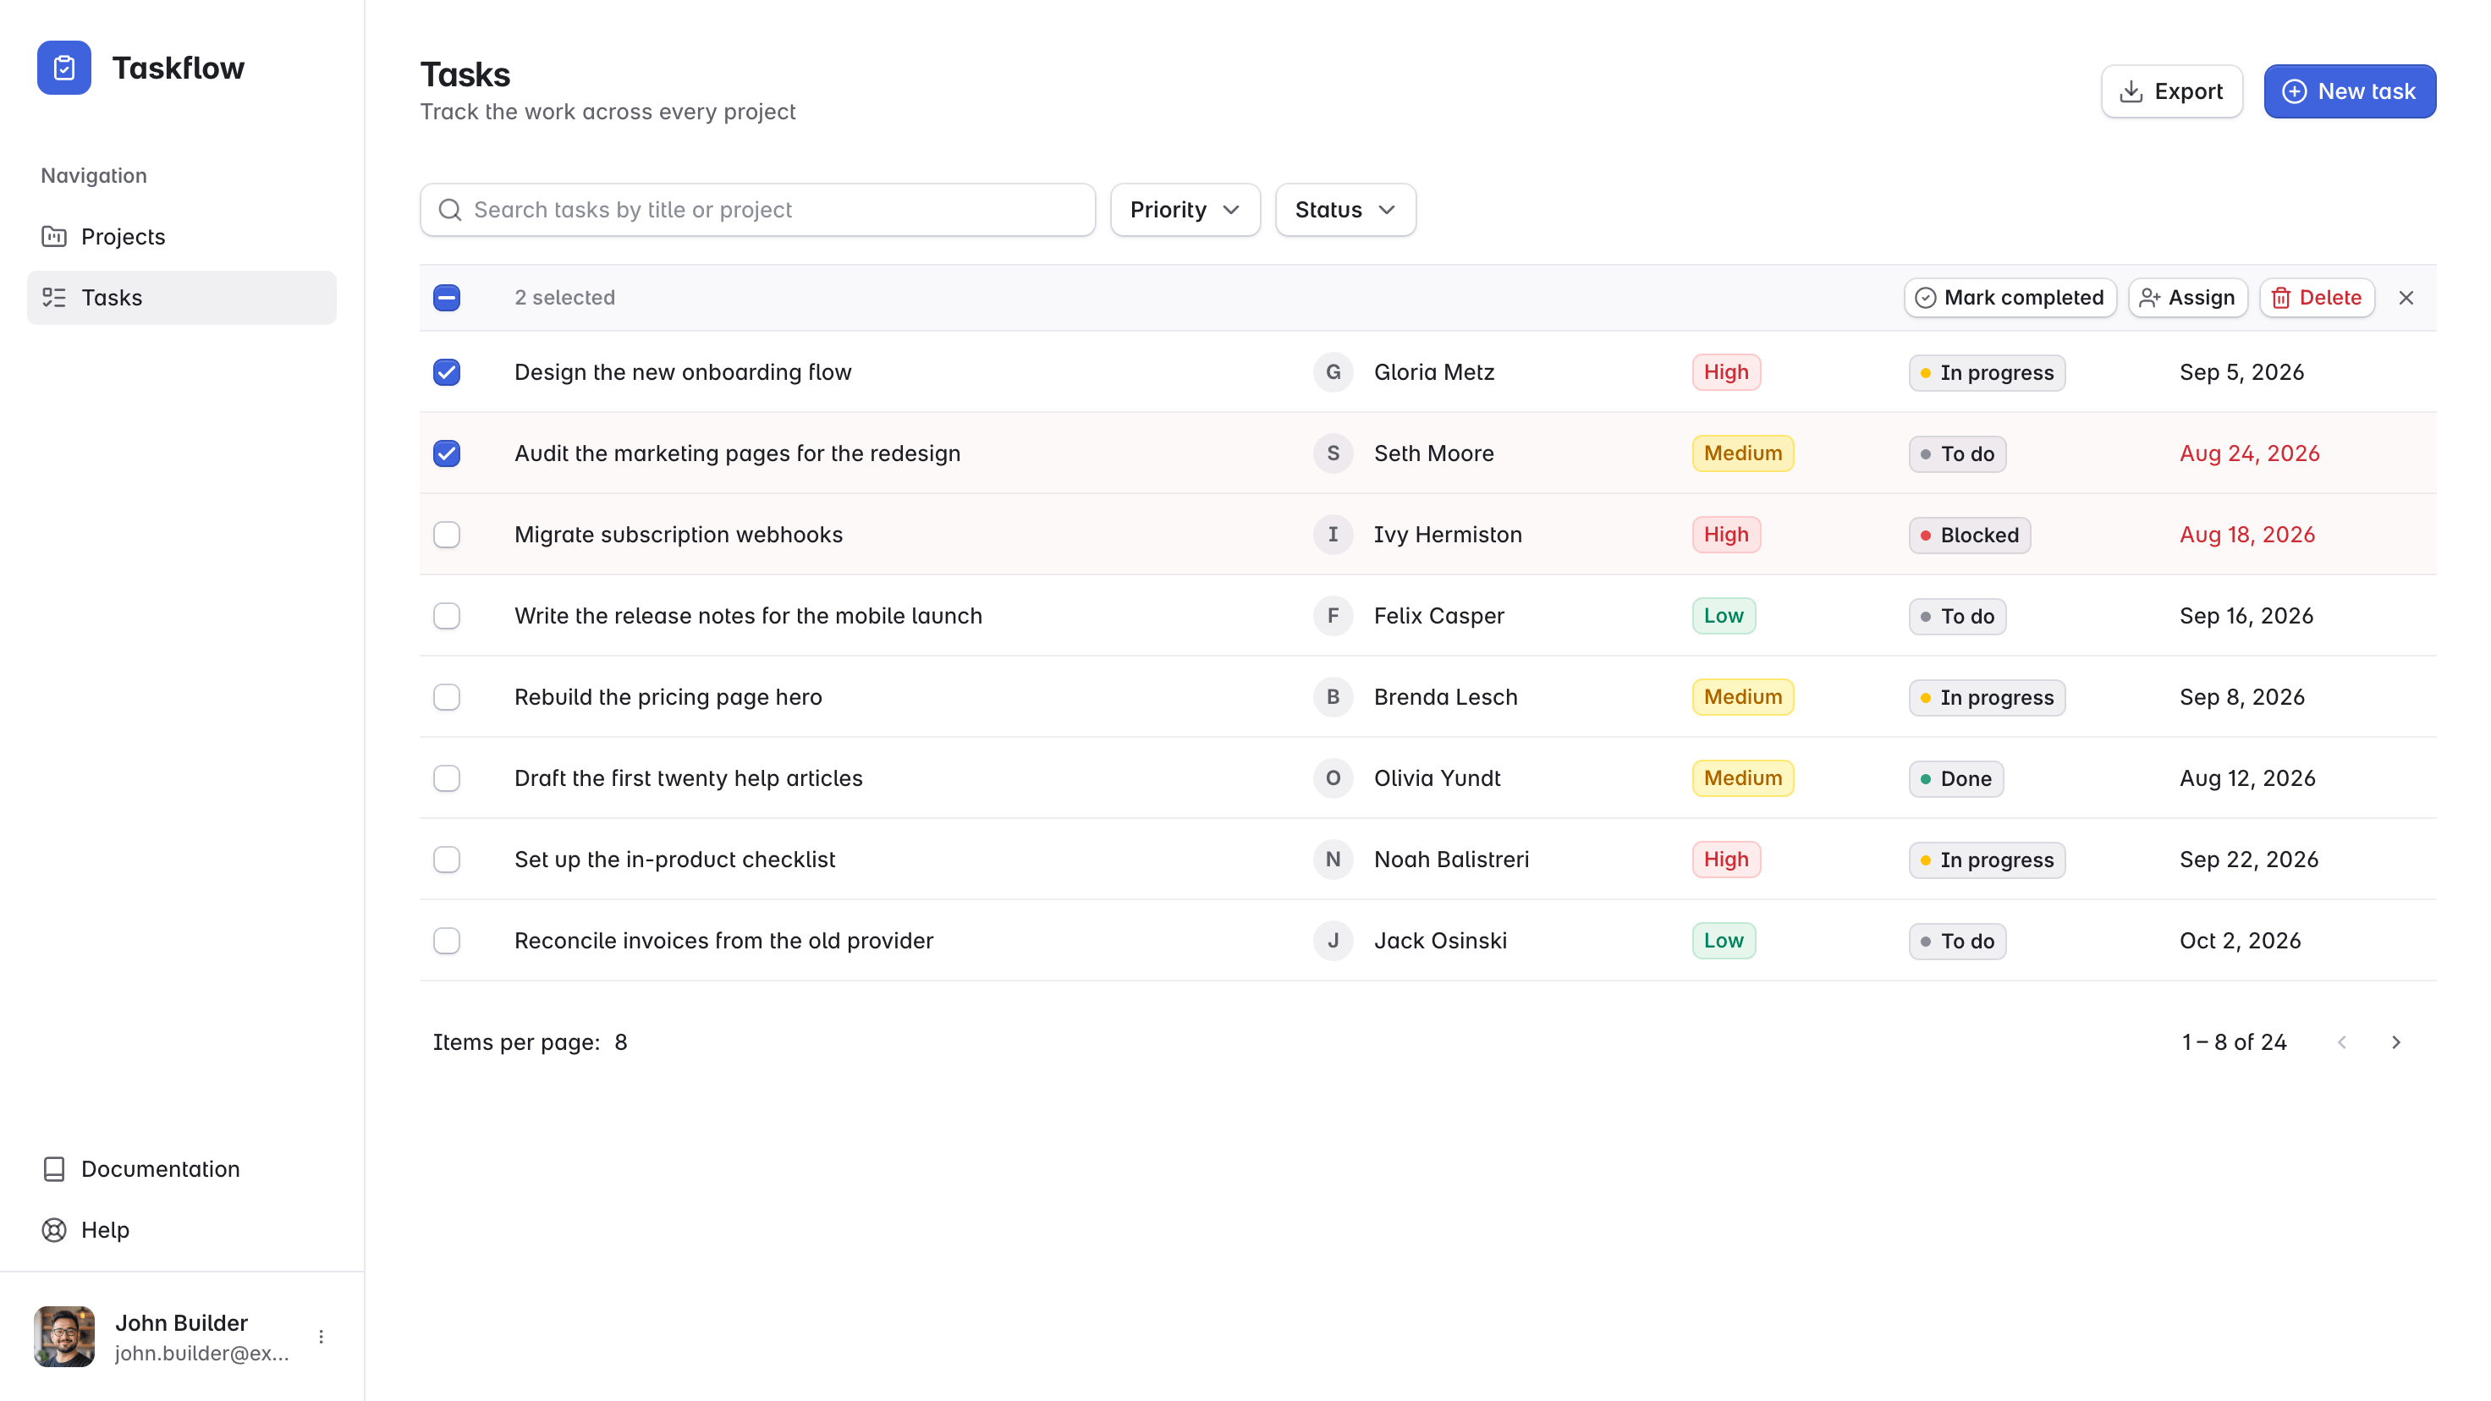Check Set up the in-product checklist

pyautogui.click(x=447, y=860)
